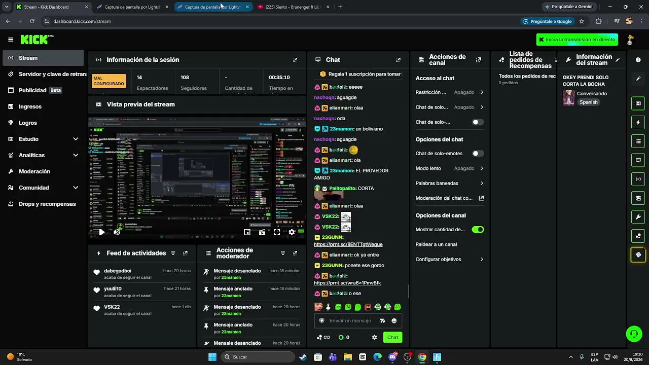The width and height of the screenshot is (649, 365).
Task: Click the Enviar un mensaje input field
Action: (x=350, y=321)
